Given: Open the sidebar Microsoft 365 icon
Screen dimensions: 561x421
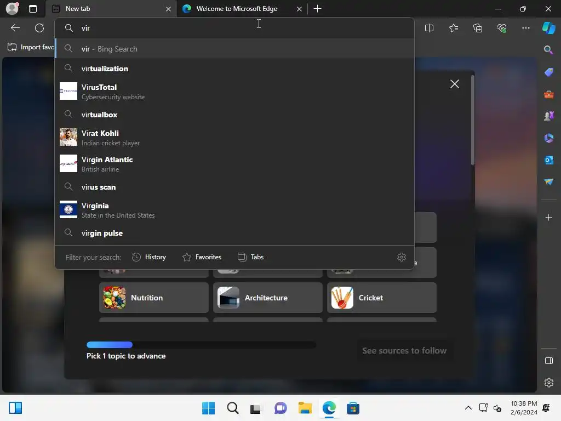Looking at the screenshot, I should click(x=548, y=138).
